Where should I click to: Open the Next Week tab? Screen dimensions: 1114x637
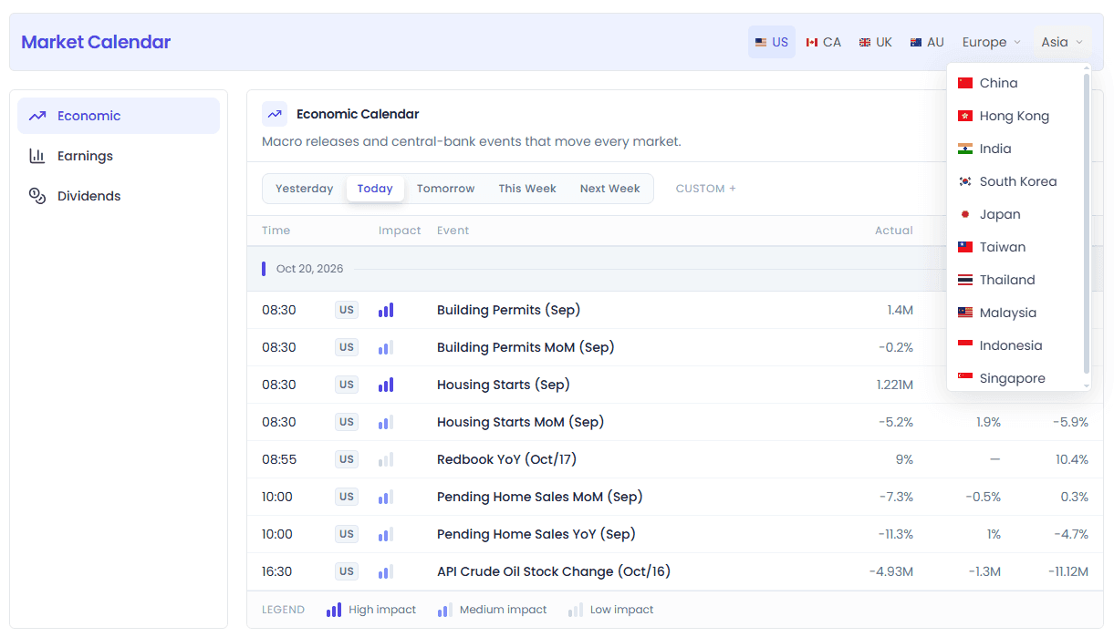(610, 189)
